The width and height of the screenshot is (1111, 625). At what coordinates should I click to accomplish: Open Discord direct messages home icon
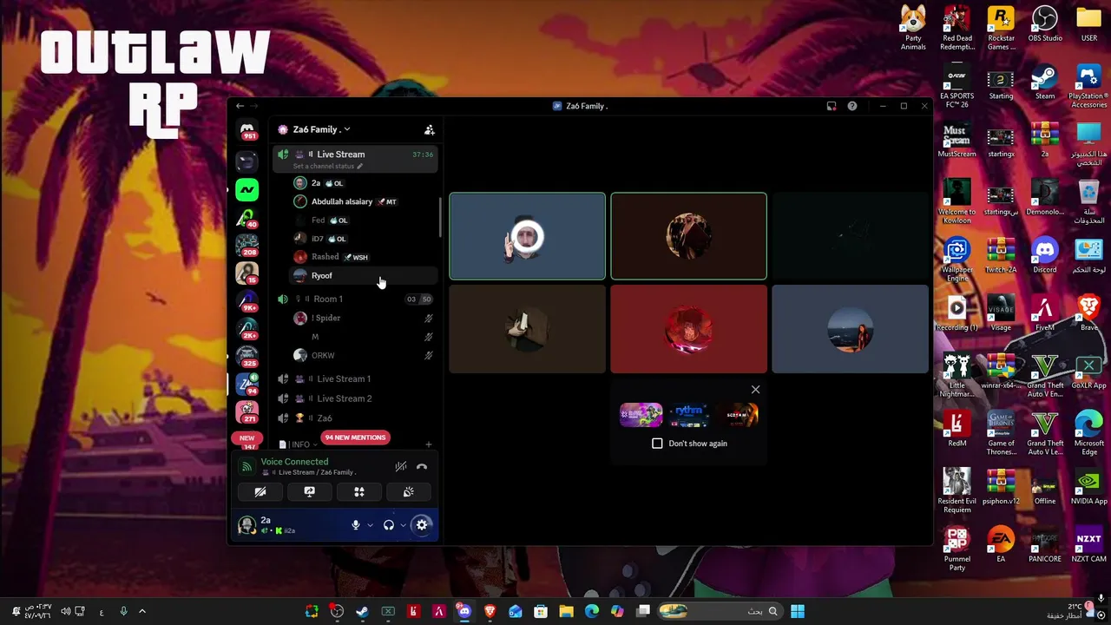(x=247, y=129)
